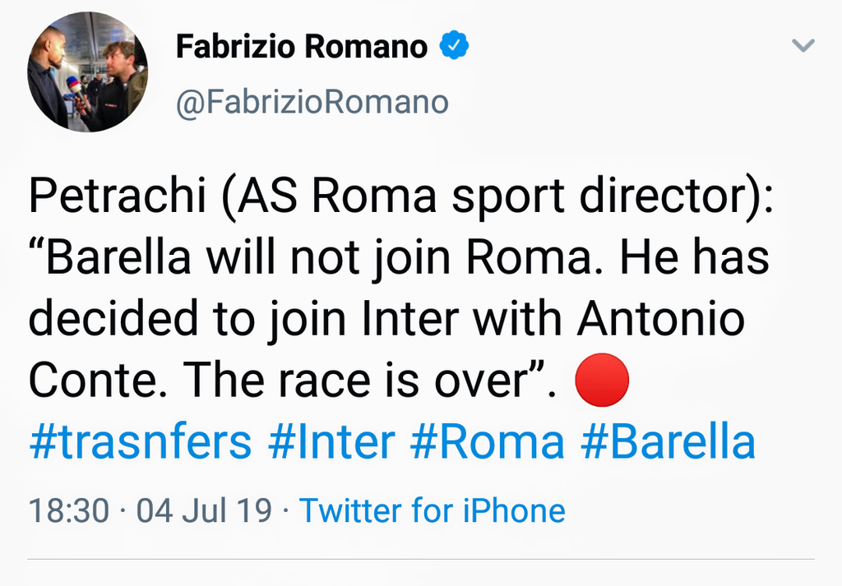Open the #Inter hashtag
The image size is (842, 586).
[x=331, y=441]
